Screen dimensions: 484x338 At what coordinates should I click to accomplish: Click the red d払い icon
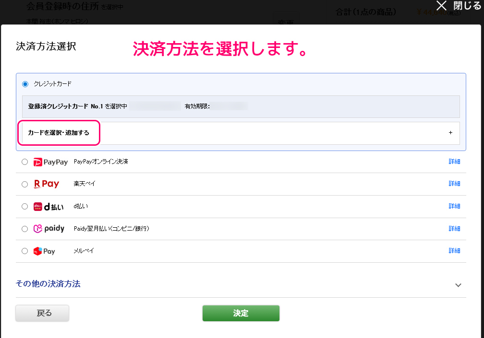(x=48, y=206)
